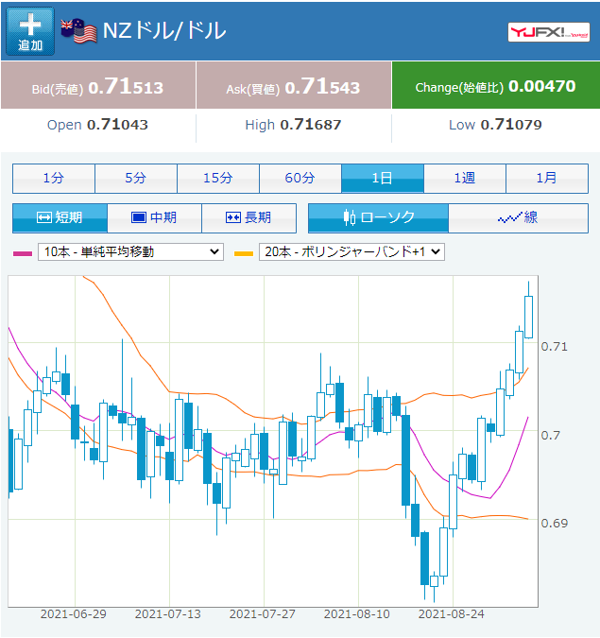The image size is (600, 638).
Task: Select the 1日 timeframe tab
Action: coord(383,179)
